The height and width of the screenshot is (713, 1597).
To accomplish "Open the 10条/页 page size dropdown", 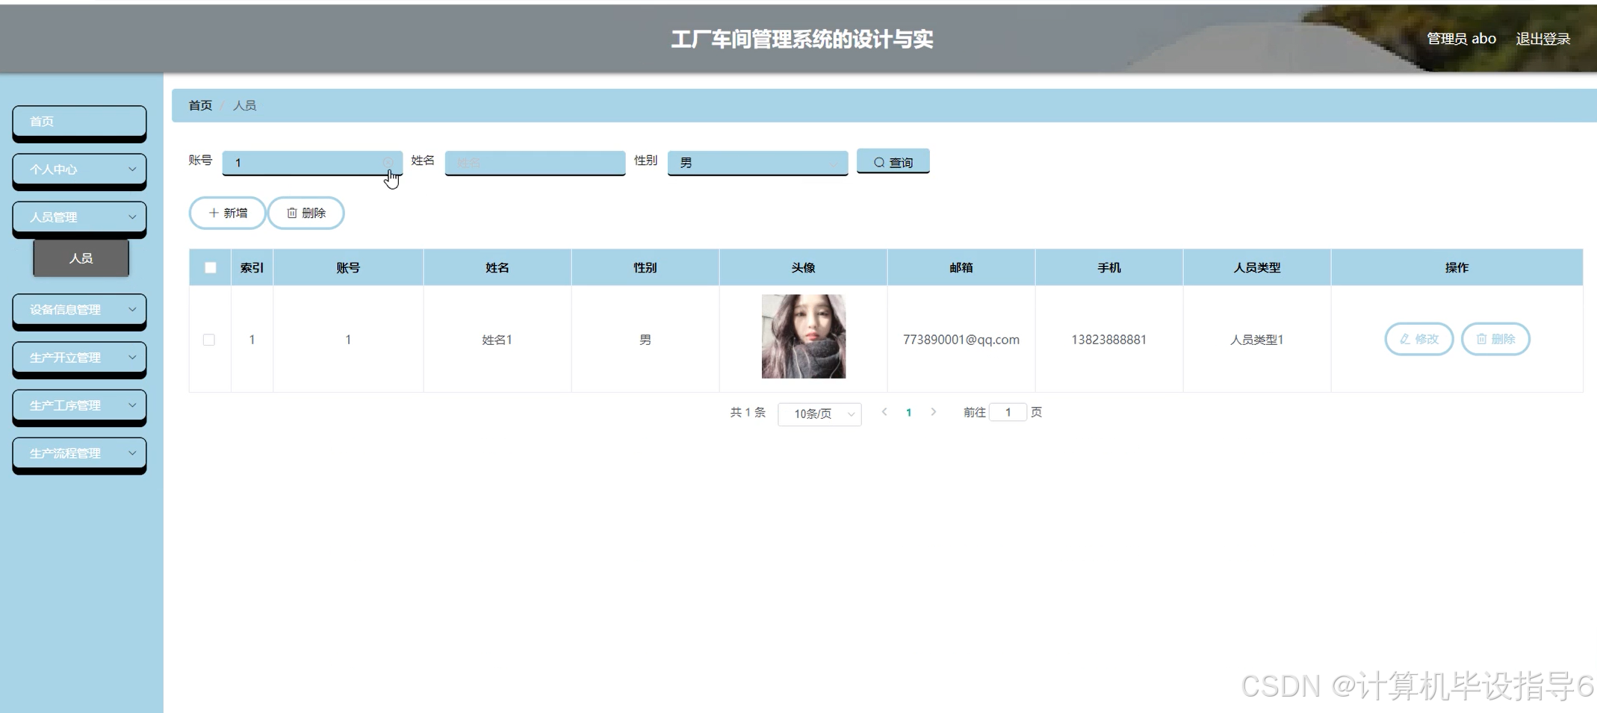I will pos(819,414).
